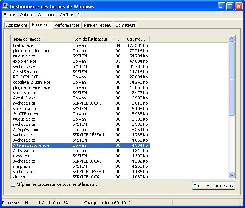Select the SynTPEnh.exe process

coord(81,114)
